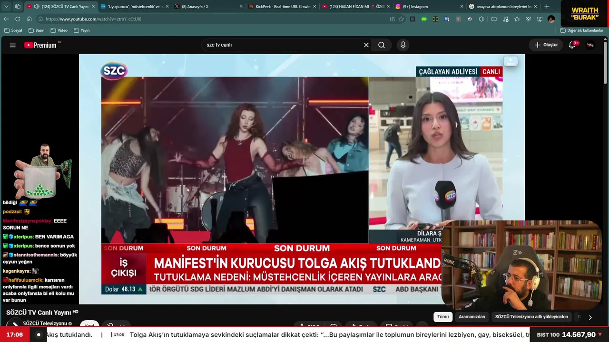Open the S extension icon in toolbar
Image resolution: width=609 pixels, height=342 pixels.
click(x=458, y=19)
